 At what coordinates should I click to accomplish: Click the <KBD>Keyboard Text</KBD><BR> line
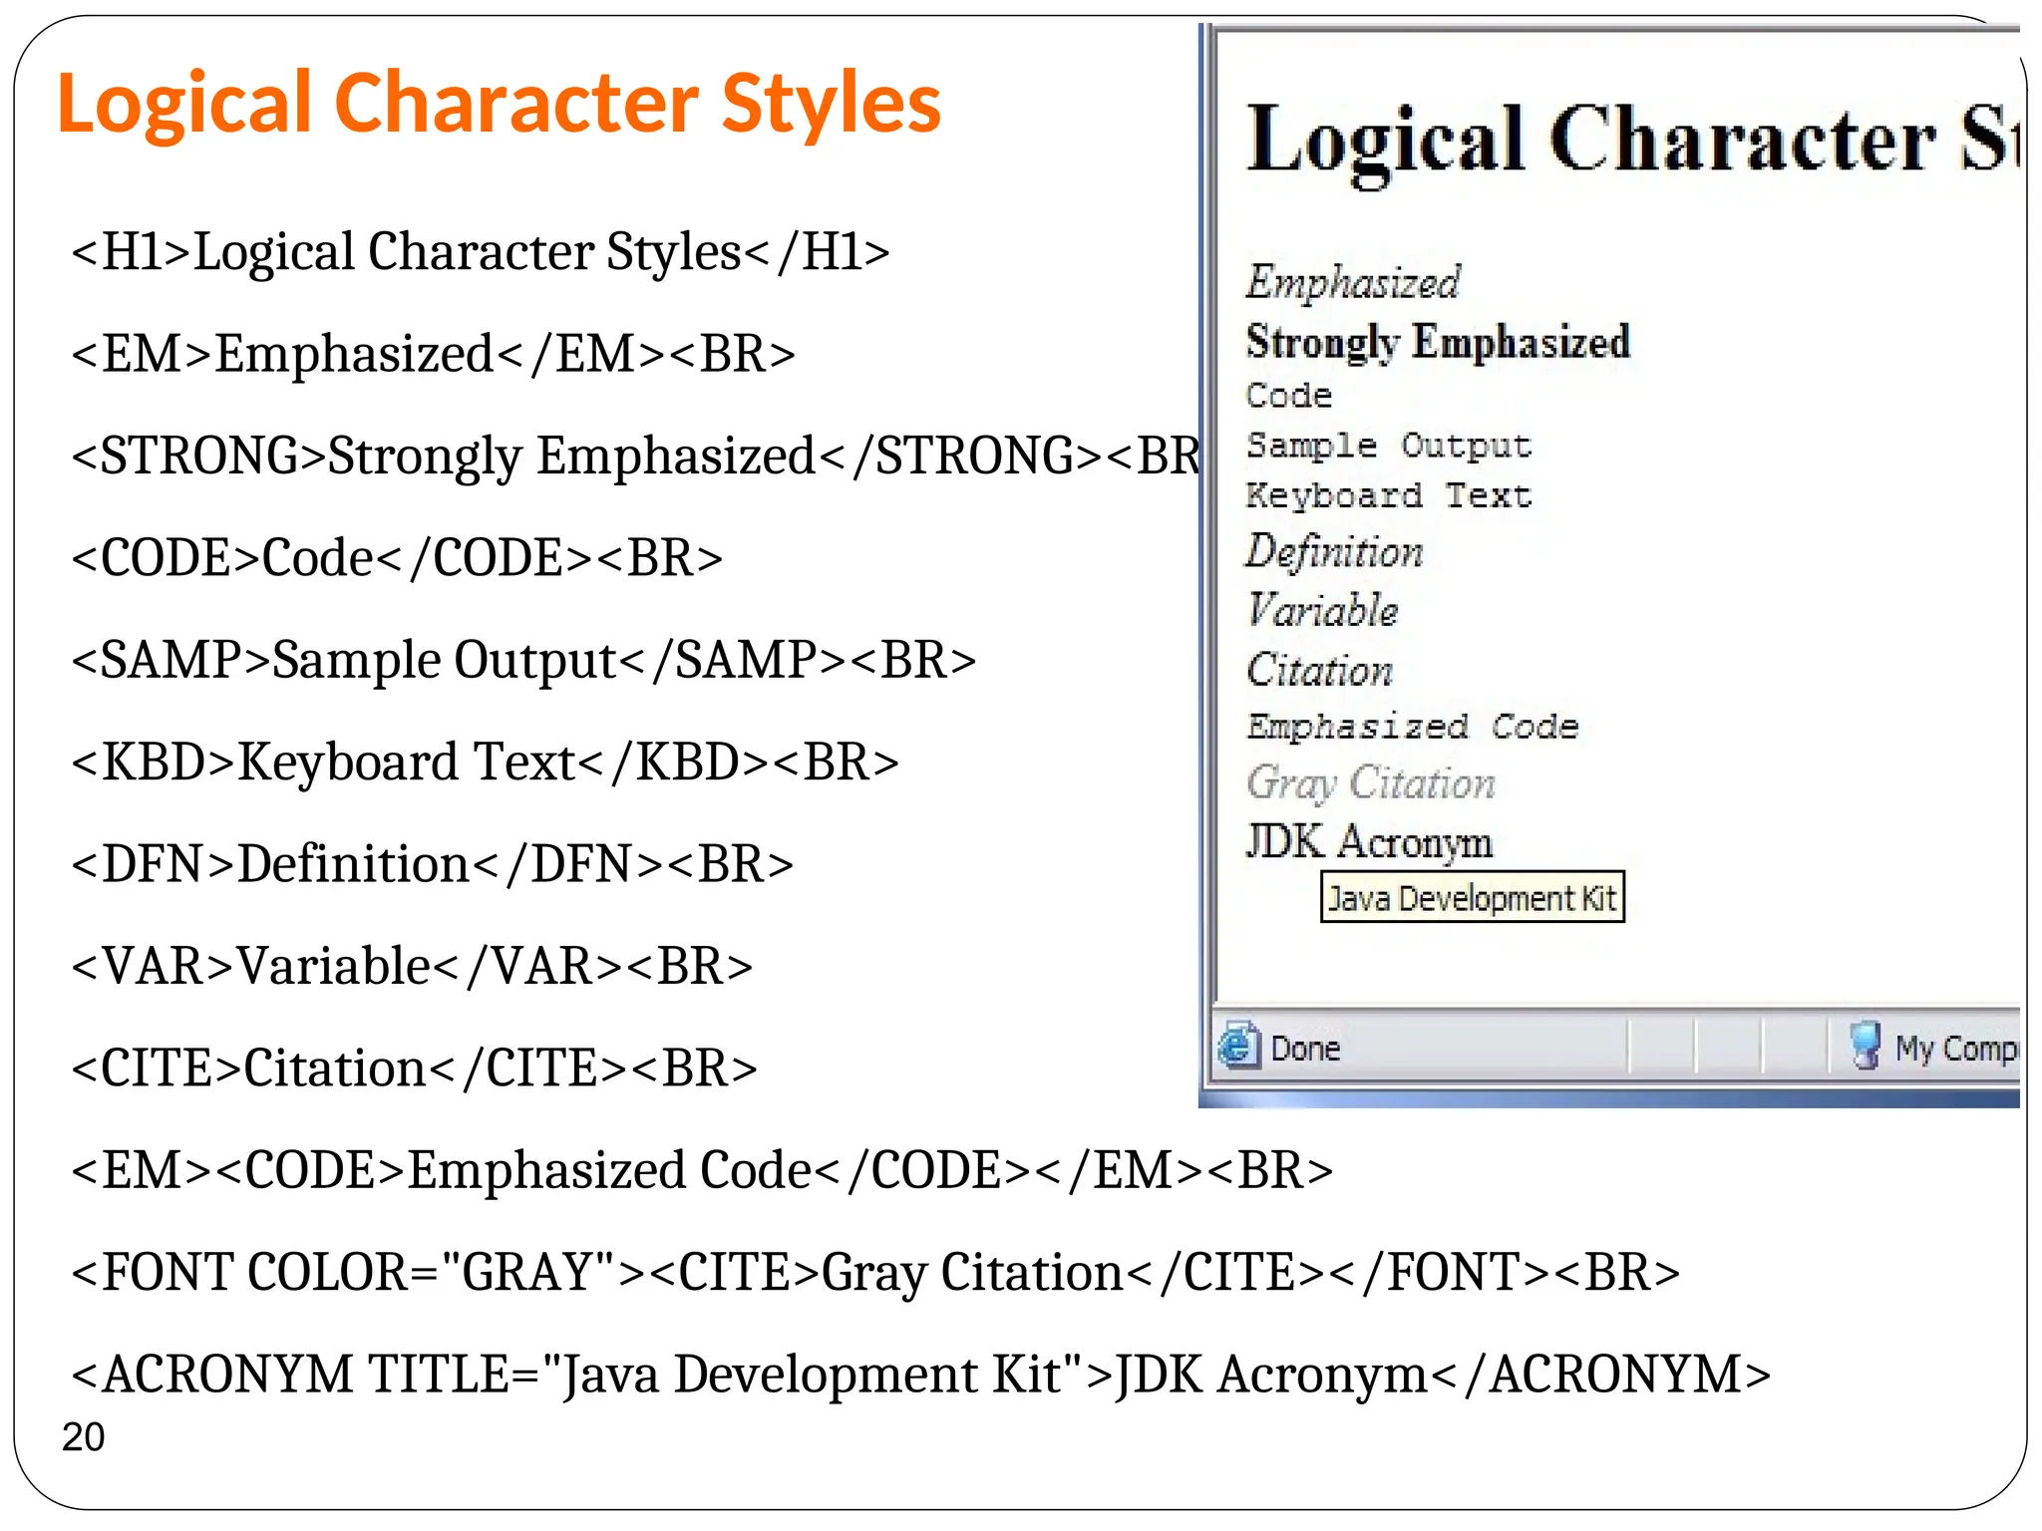(x=486, y=763)
